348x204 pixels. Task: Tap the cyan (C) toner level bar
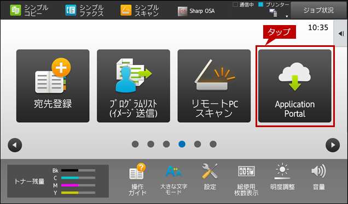[78, 178]
